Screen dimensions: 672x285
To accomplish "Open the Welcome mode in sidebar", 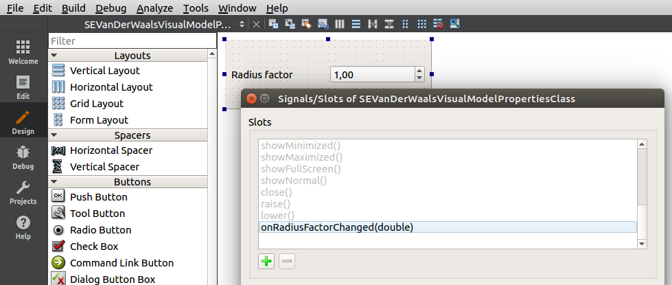I will pos(23,52).
